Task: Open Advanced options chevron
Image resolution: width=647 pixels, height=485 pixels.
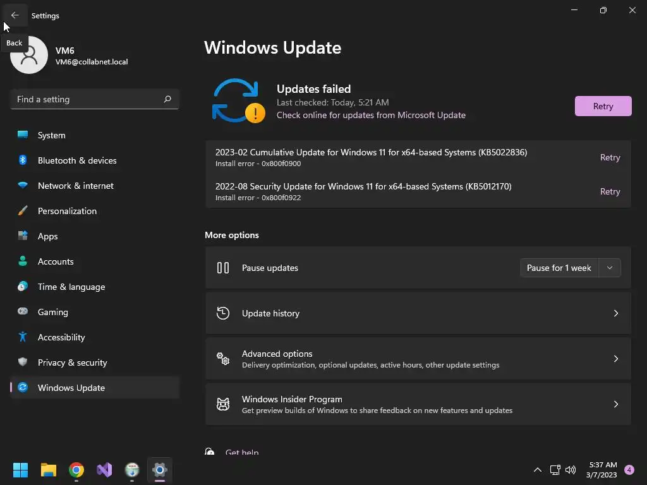Action: coord(615,359)
